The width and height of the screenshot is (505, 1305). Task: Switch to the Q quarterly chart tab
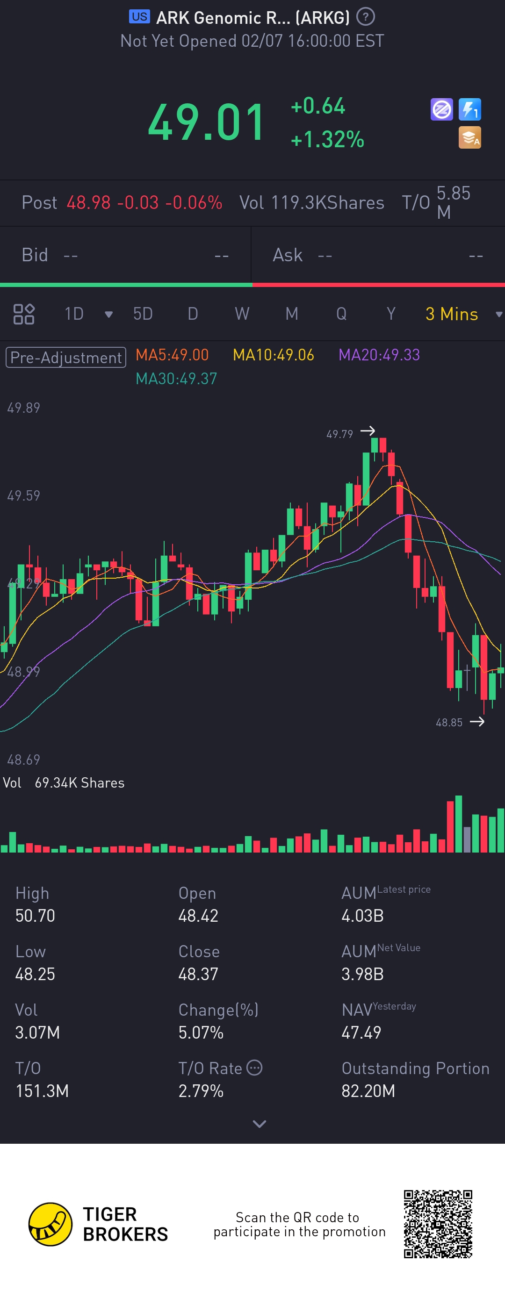tap(341, 314)
